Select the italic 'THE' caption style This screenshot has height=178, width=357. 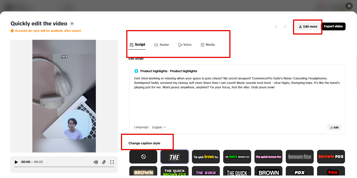(175, 157)
